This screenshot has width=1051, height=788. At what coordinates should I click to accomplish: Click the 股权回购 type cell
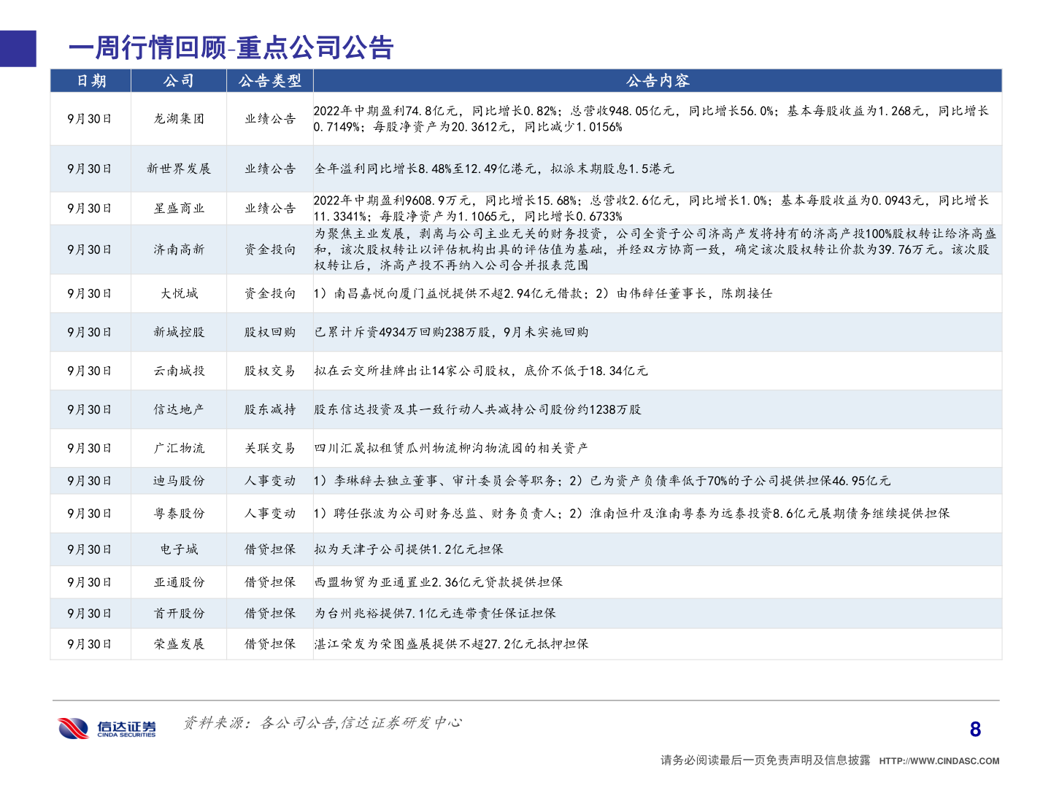[269, 331]
